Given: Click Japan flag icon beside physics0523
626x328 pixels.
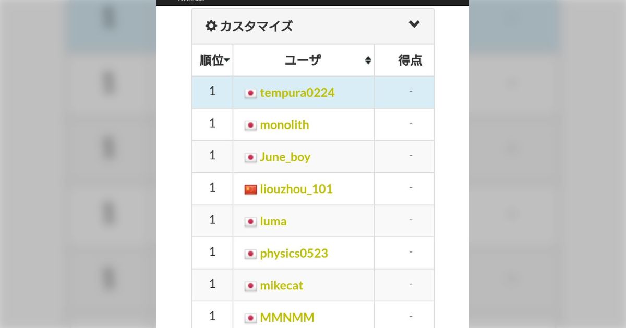Looking at the screenshot, I should coord(251,254).
